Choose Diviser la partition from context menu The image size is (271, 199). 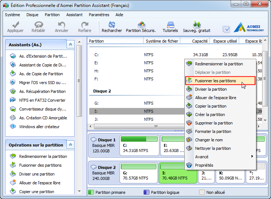(x=220, y=89)
